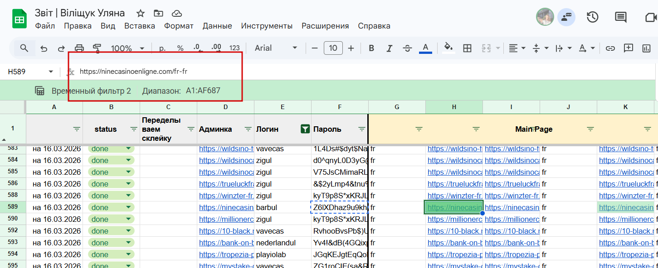
Task: Open the 123 number formats menu
Action: click(234, 48)
